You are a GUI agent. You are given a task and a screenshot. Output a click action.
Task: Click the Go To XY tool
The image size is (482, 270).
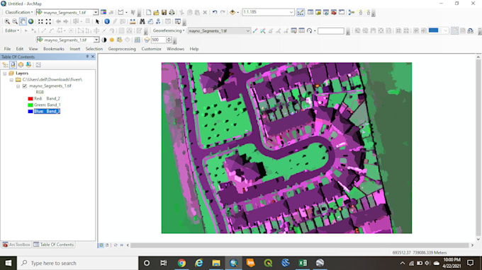click(158, 21)
